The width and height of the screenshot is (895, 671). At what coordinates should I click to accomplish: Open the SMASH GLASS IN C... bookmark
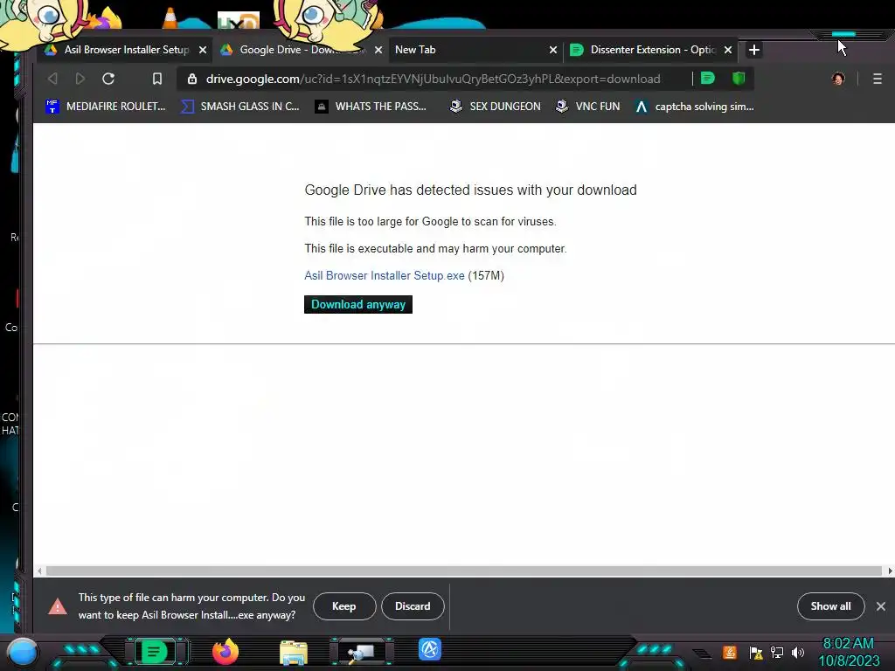click(x=240, y=106)
